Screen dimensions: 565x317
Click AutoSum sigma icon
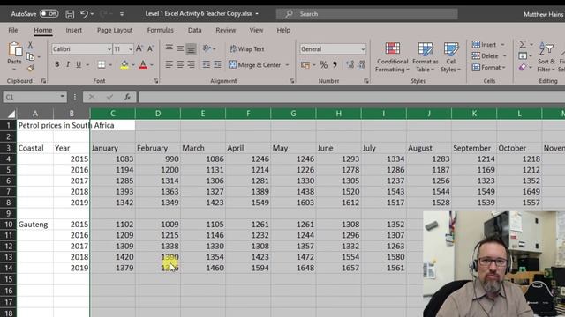tap(523, 44)
